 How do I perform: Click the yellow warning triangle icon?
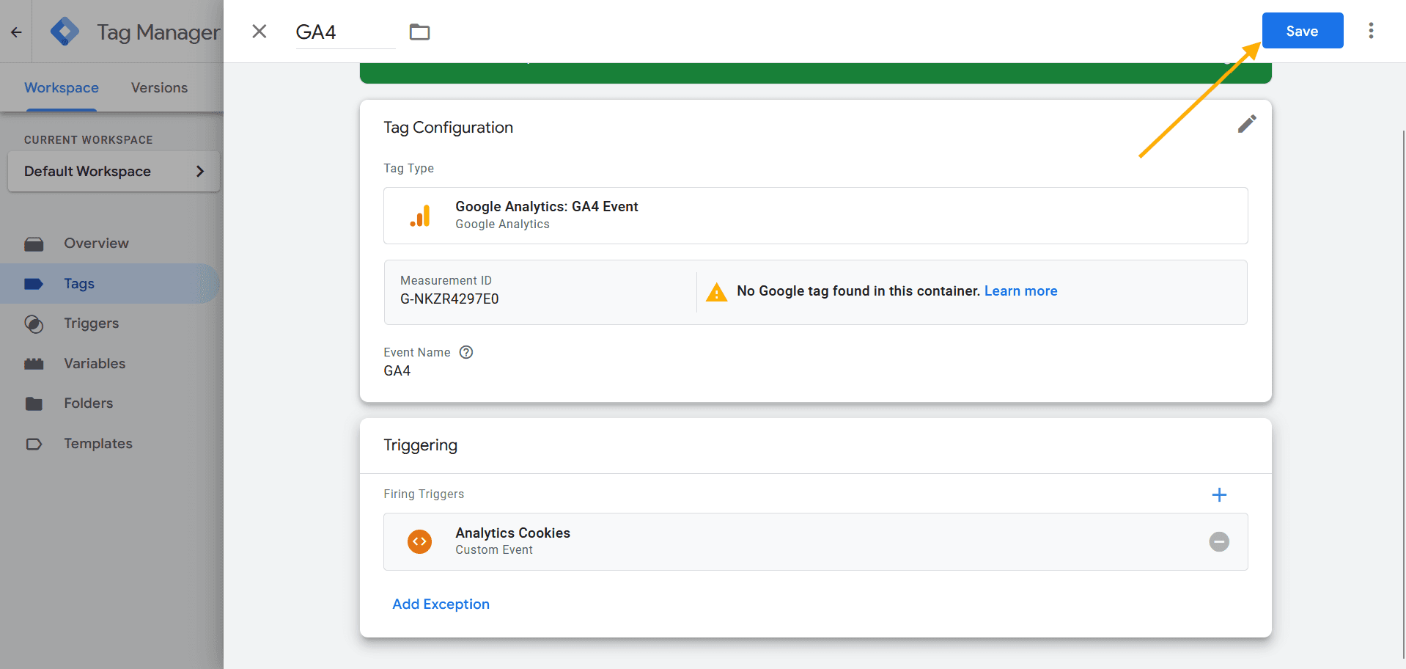[x=716, y=292]
